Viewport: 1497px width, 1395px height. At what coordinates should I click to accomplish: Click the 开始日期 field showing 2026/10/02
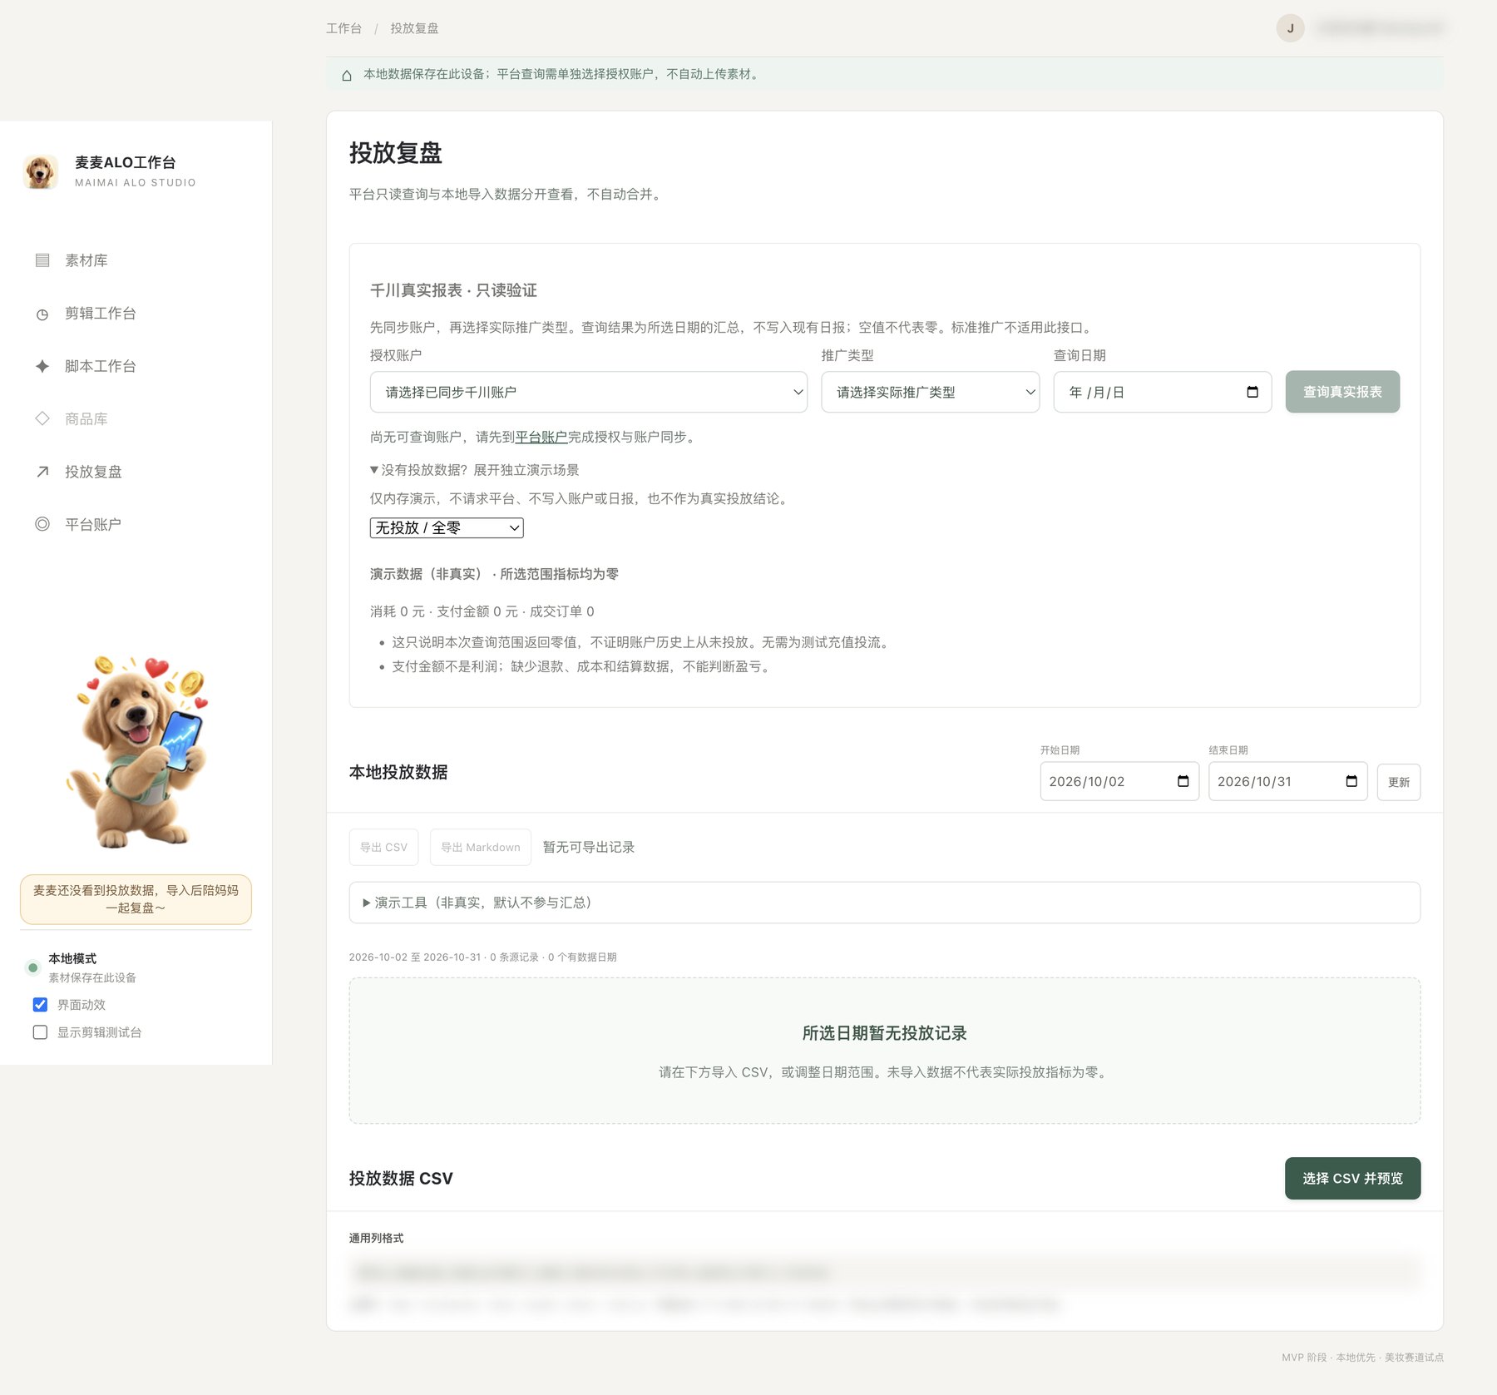point(1119,781)
